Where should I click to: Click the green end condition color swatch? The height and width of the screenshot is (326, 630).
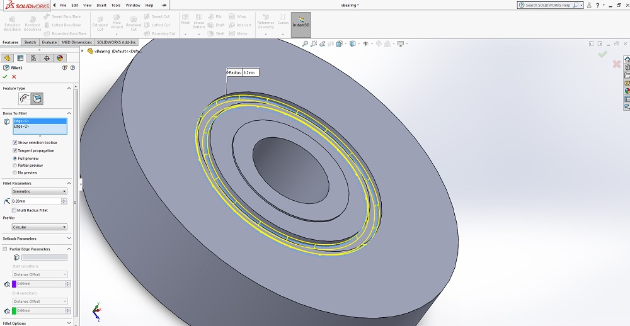tap(14, 311)
